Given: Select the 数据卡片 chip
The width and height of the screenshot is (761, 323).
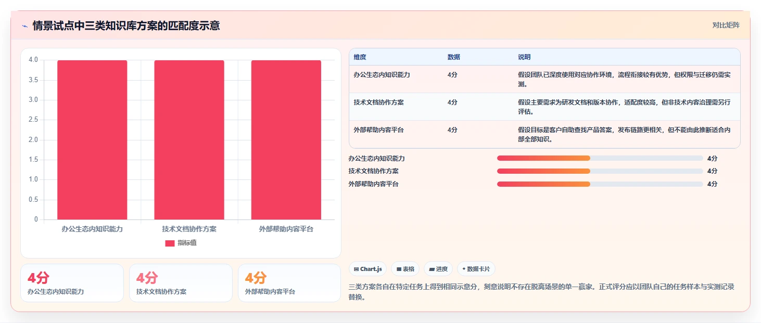Looking at the screenshot, I should [476, 269].
